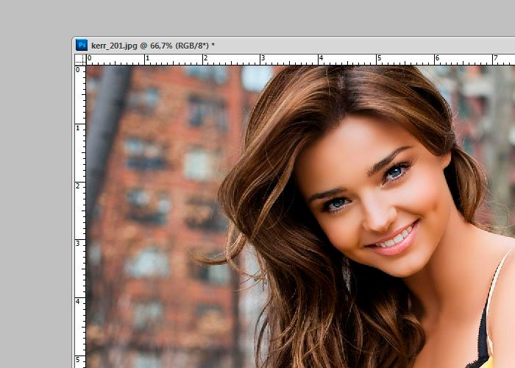515x368 pixels.
Task: Click the 2 mark on vertical ruler
Action: click(78, 185)
